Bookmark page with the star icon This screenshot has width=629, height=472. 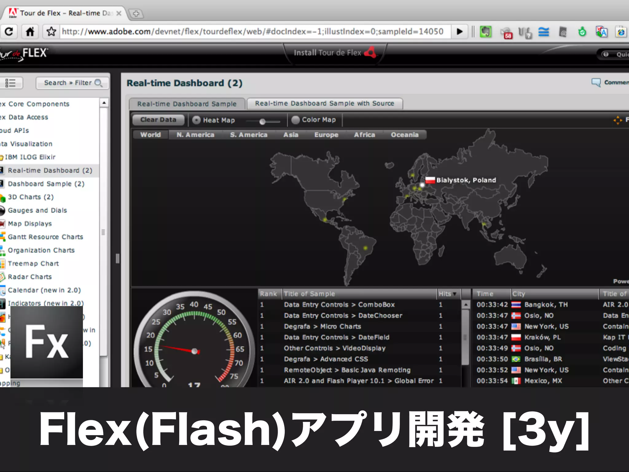click(51, 31)
